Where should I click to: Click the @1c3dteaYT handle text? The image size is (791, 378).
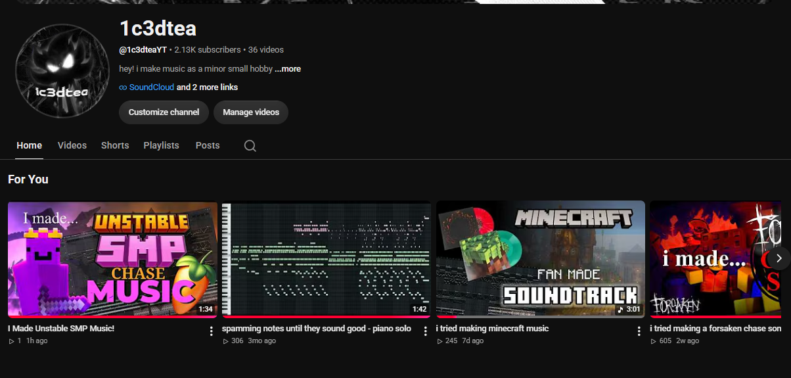pos(143,50)
